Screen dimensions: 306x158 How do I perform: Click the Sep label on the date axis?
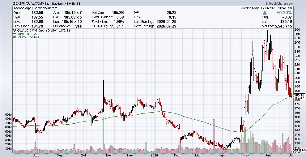click(x=60, y=156)
